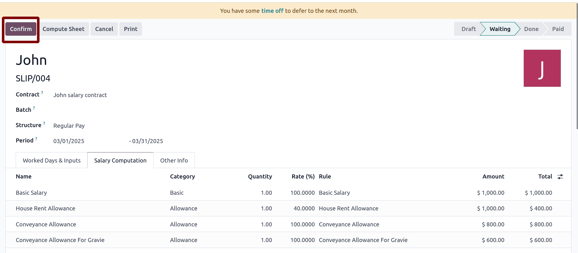Show Period field help tooltip icon
The image size is (578, 253).
36,139
